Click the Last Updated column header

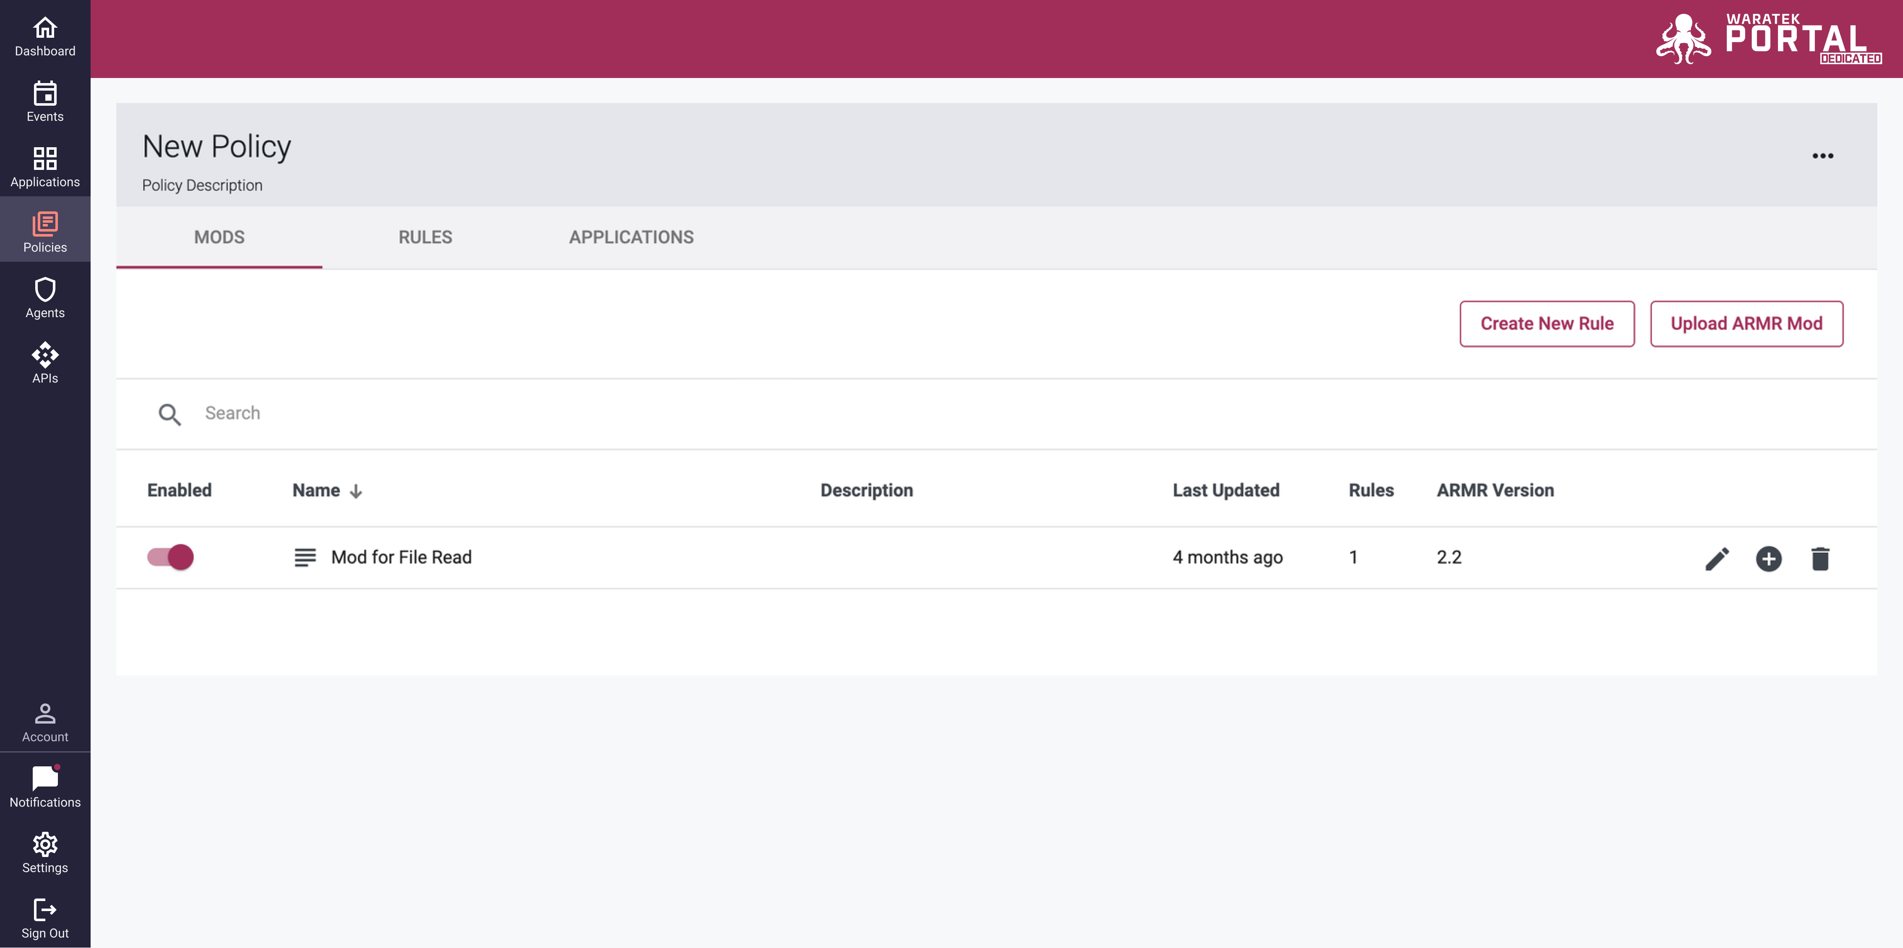(1225, 491)
